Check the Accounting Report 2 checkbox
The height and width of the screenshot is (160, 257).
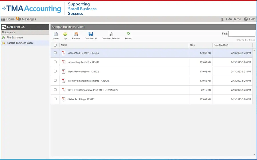55,62
